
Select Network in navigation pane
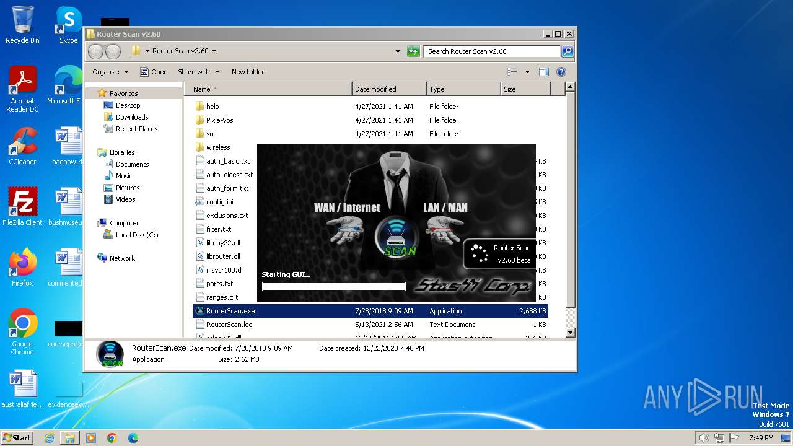[116, 258]
